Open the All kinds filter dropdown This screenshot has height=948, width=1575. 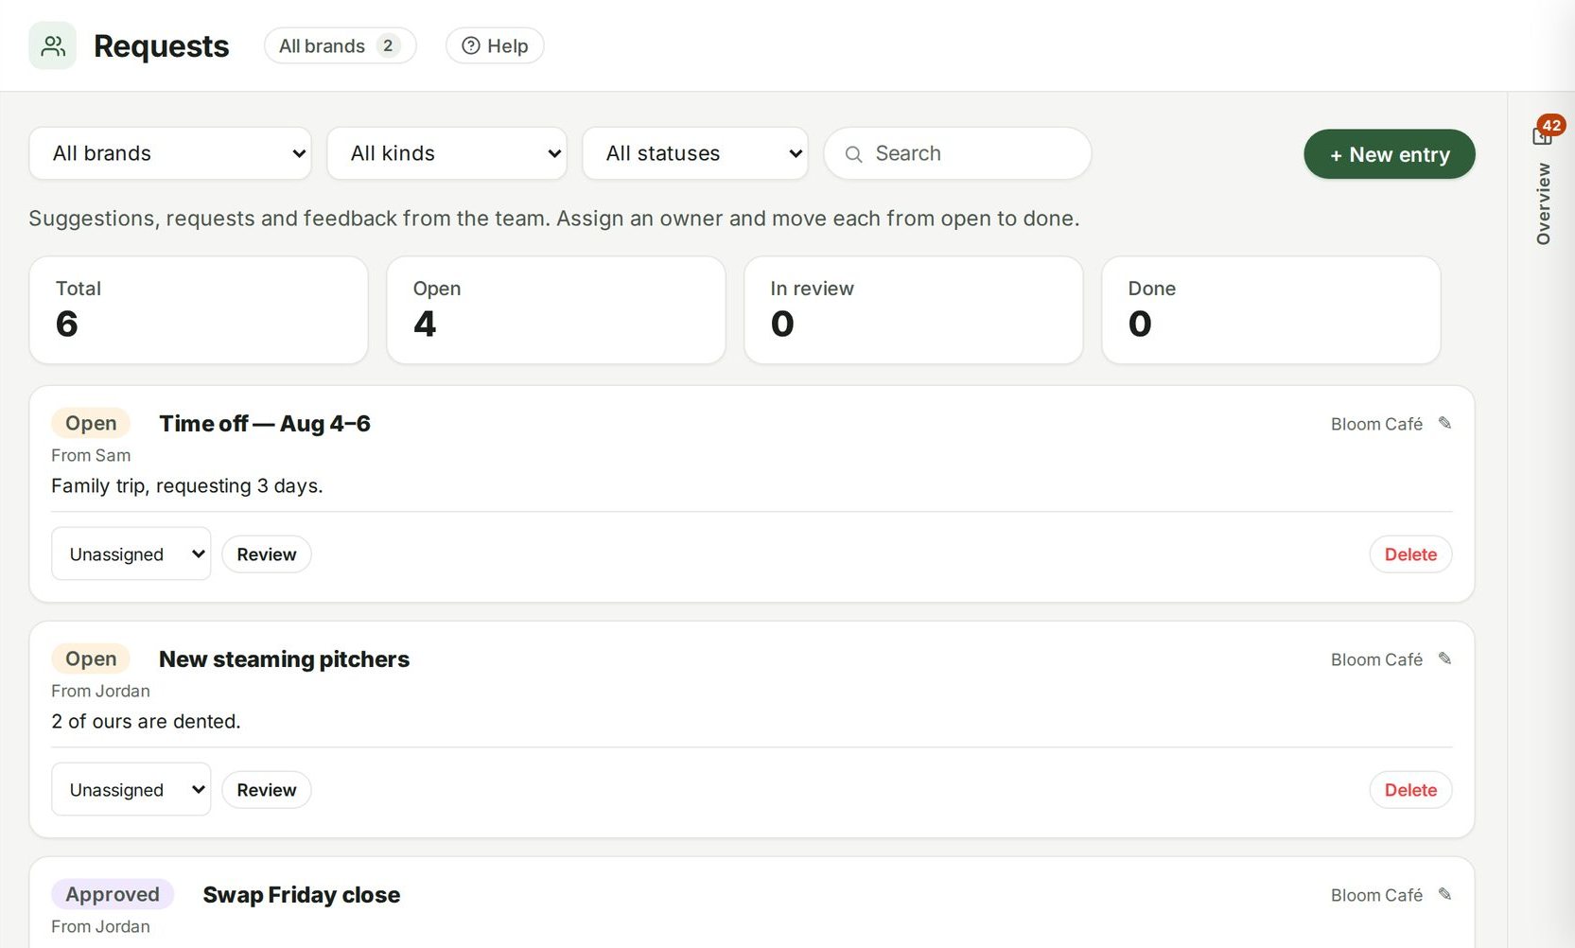click(446, 153)
